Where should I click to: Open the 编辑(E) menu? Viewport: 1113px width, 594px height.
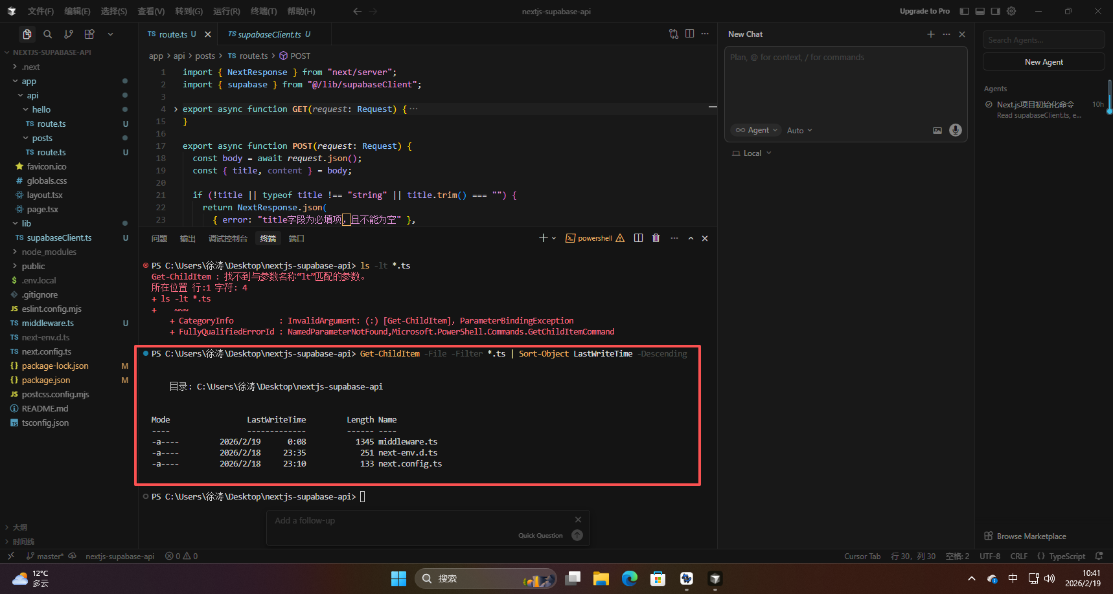[77, 11]
